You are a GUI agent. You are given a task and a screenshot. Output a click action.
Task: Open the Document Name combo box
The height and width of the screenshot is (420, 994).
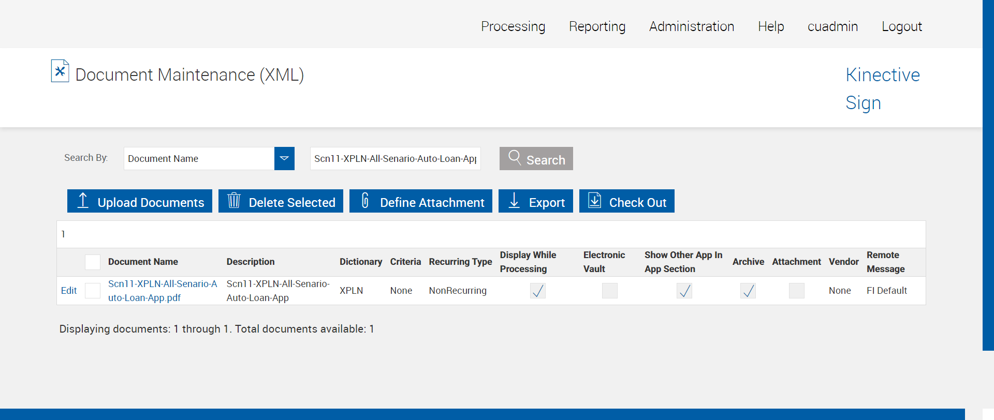(199, 158)
